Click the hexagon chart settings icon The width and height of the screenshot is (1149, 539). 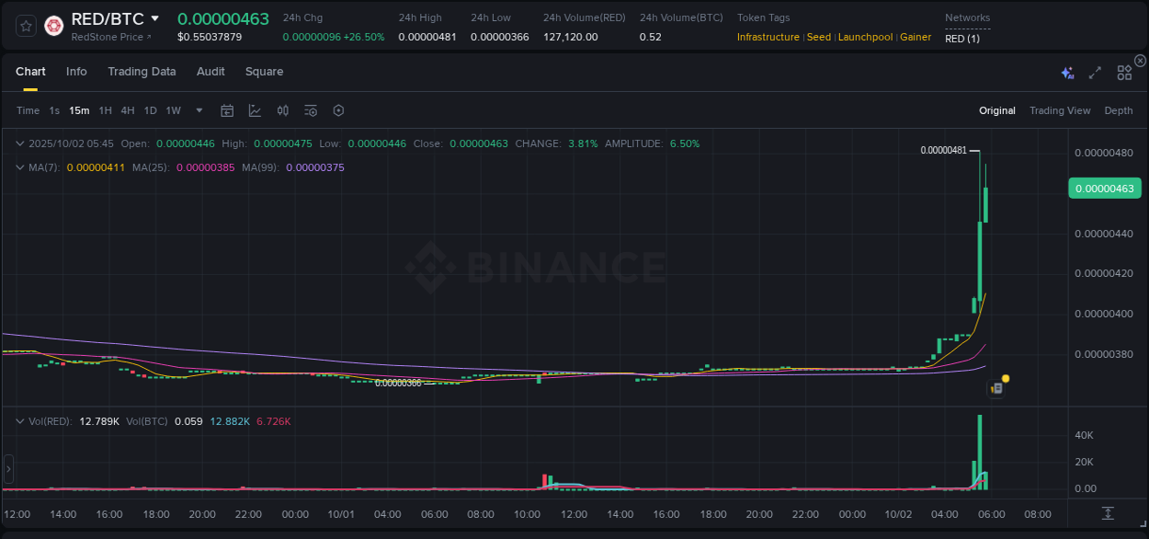tap(338, 109)
